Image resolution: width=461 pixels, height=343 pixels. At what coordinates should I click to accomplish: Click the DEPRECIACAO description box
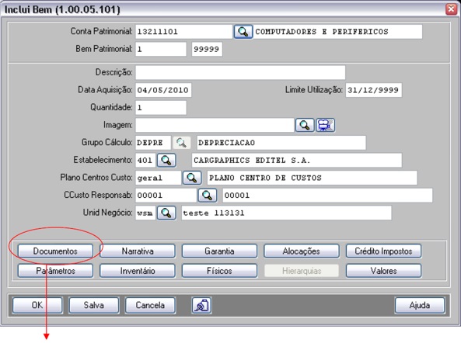(281, 143)
